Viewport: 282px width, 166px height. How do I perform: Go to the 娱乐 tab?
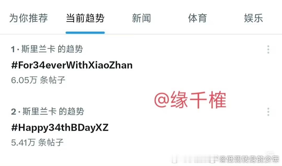point(253,18)
